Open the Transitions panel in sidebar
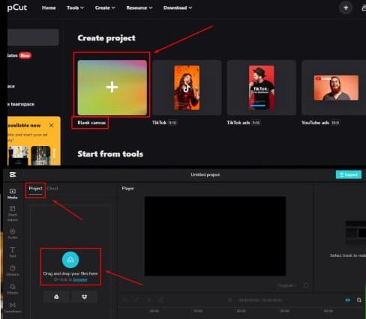 (x=13, y=308)
